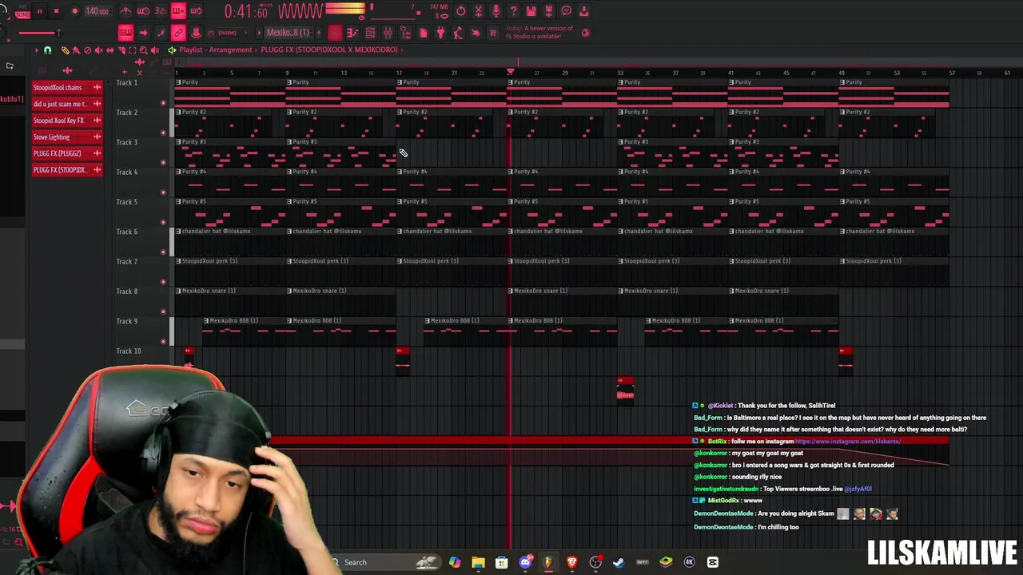Select the Playback speaker tool in playlist
The width and height of the screenshot is (1023, 575).
tap(154, 50)
